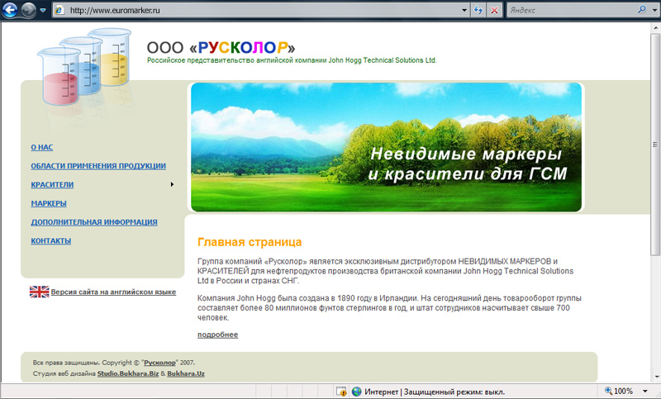Viewport: 661px width, 399px height.
Task: Expand the address bar history dropdown
Action: click(x=464, y=10)
